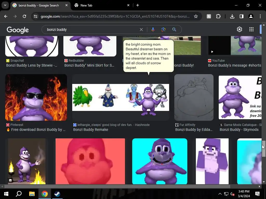Viewport: 266px width, 199px height.
Task: Click the scroll down arrow on vertical scrollbar
Action: 264,182
